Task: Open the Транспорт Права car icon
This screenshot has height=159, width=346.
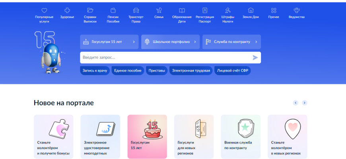Action: tap(136, 10)
